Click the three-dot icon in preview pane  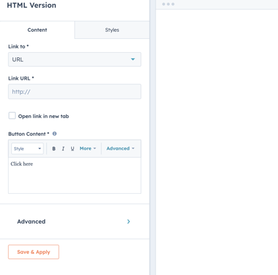tap(168, 4)
